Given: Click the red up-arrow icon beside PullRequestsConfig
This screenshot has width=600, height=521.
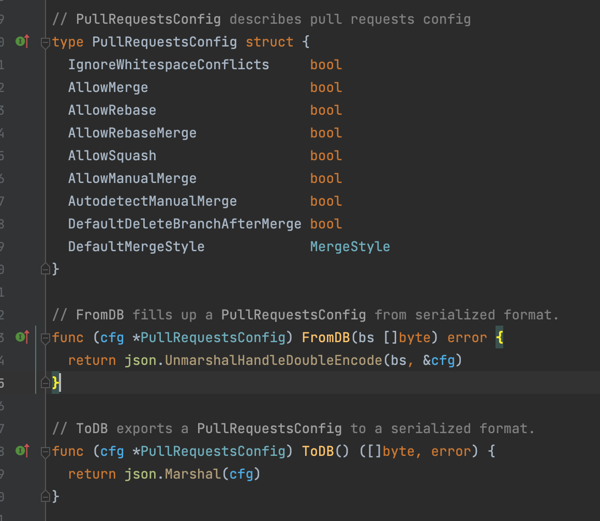Looking at the screenshot, I should click(27, 41).
